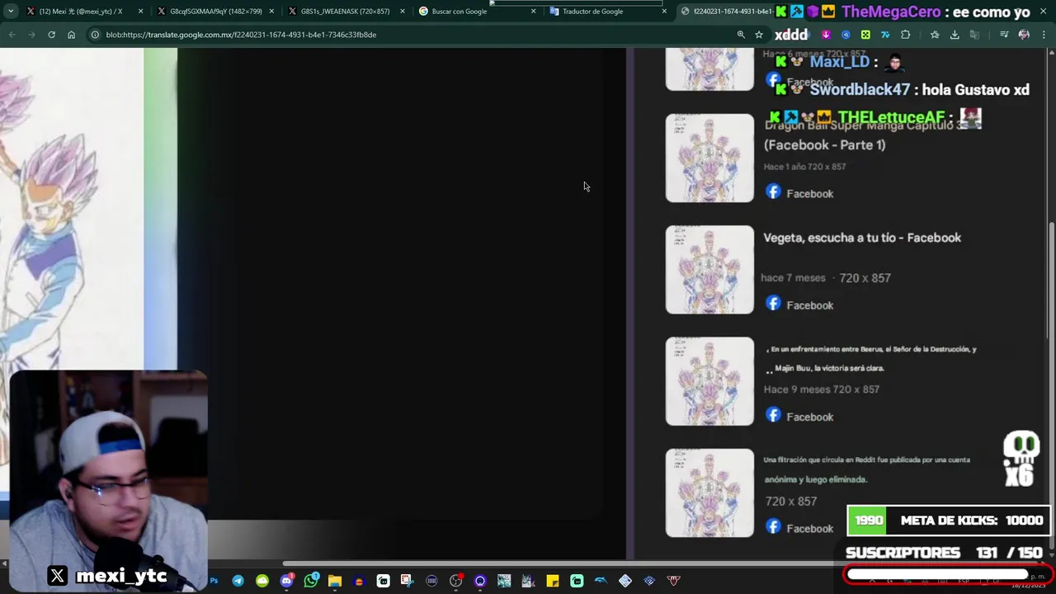
Task: Switch to the G8cqfSGXMAAf9qY image tab
Action: pos(216,12)
